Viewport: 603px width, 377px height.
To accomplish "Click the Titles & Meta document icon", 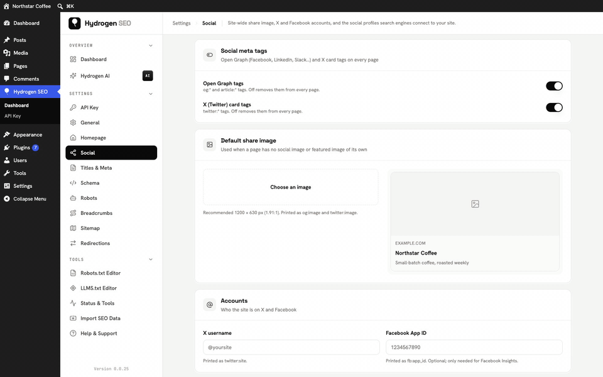I will (73, 168).
